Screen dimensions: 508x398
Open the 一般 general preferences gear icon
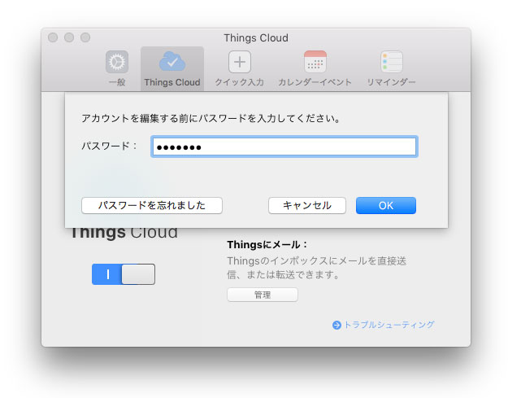[x=117, y=62]
